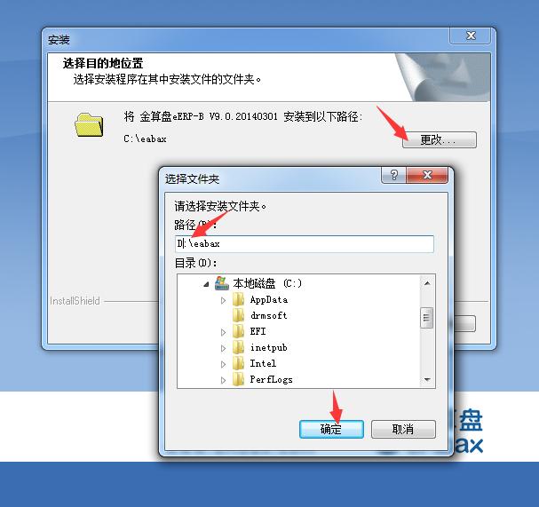The width and height of the screenshot is (539, 507).
Task: Click the 确定 confirm button
Action: tap(331, 429)
